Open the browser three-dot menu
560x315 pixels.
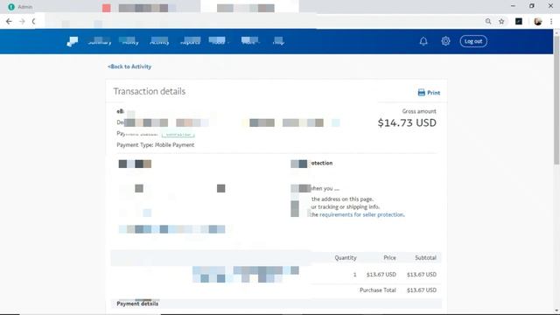(x=551, y=22)
